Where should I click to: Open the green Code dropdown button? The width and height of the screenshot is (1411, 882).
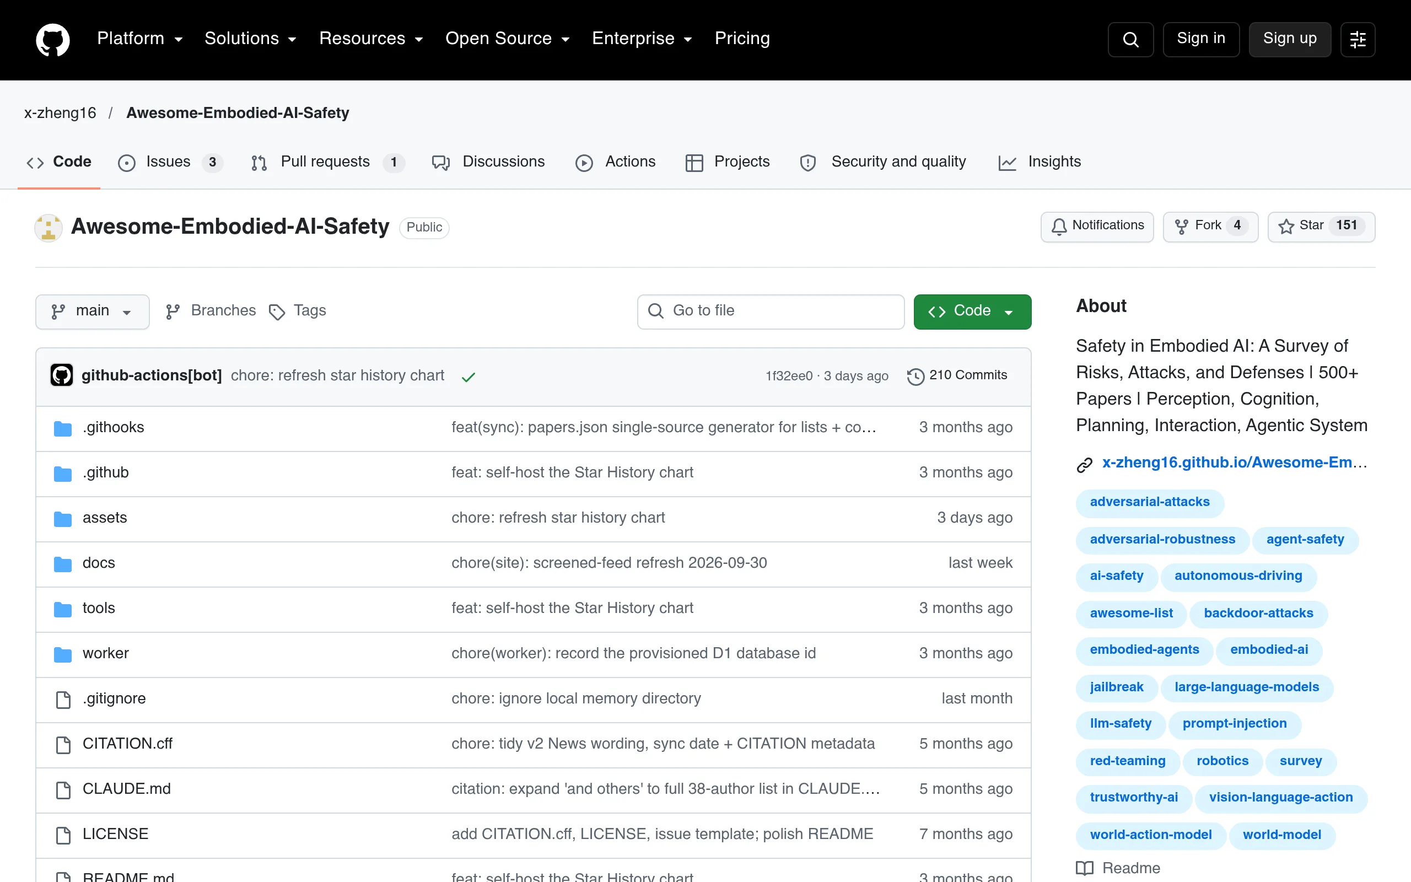(x=972, y=311)
